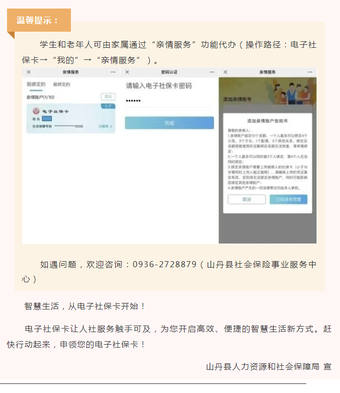
Task: Close the first 亲情服务 panel with X
Action: 29,72
